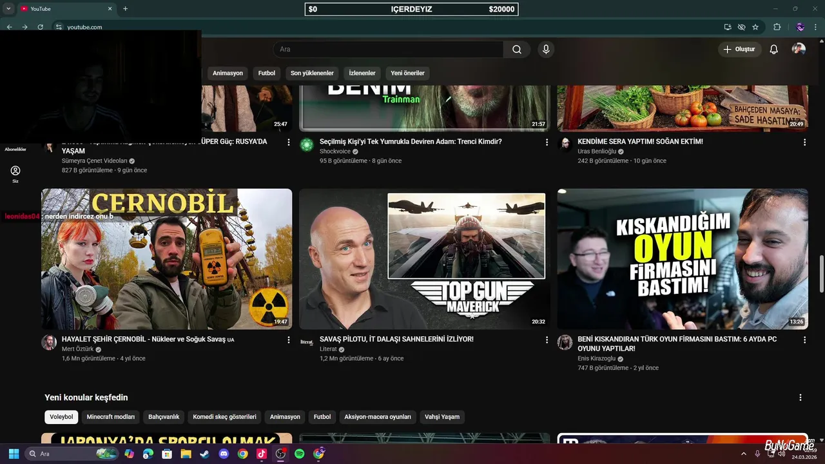Open options menu for SAVAŞ PİLOTU video
The height and width of the screenshot is (464, 825).
pos(547,340)
